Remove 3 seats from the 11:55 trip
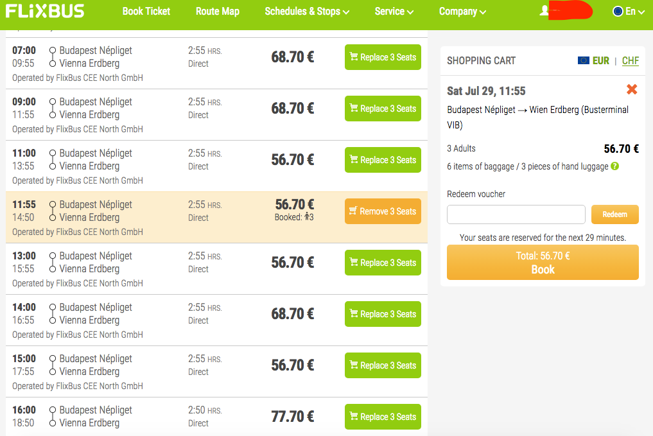Viewport: 653px width, 436px height. point(383,211)
